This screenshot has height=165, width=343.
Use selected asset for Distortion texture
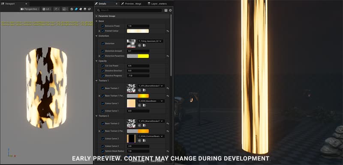click(140, 45)
